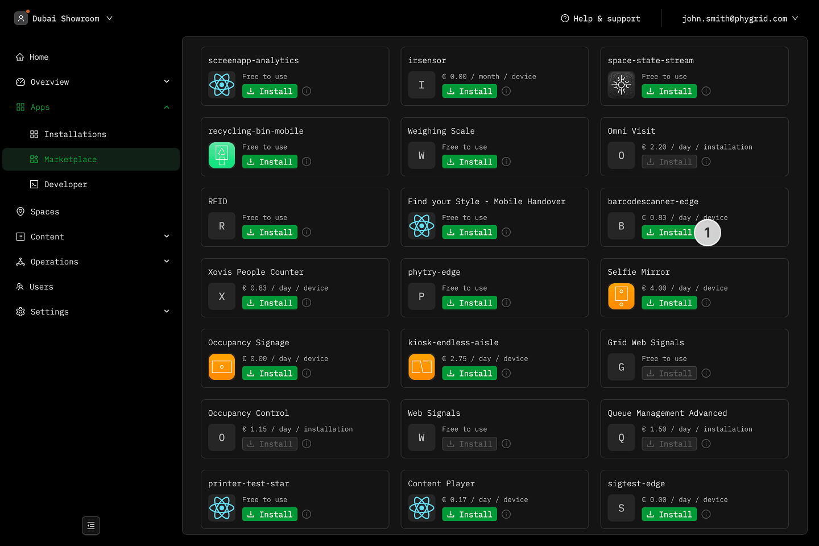The image size is (819, 546).
Task: Collapse the Apps section in sidebar
Action: (x=167, y=107)
